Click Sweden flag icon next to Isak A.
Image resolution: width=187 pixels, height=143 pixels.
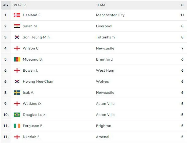point(17,93)
